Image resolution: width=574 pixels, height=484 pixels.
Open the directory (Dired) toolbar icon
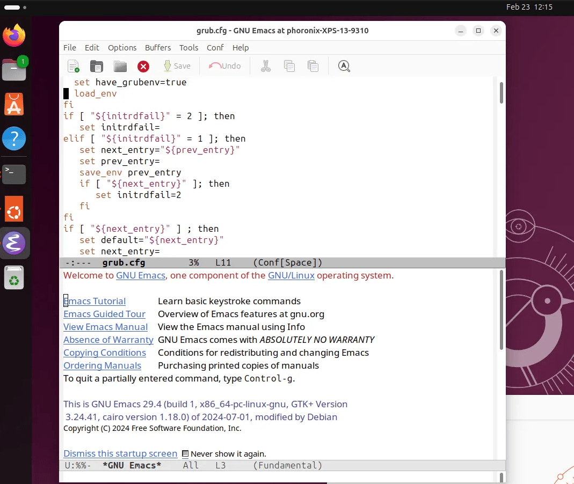[x=120, y=66]
